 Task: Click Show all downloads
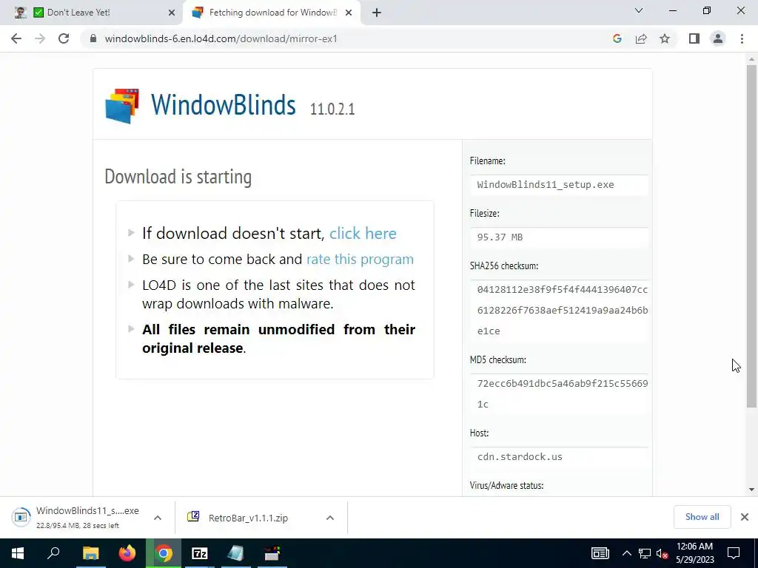702,517
